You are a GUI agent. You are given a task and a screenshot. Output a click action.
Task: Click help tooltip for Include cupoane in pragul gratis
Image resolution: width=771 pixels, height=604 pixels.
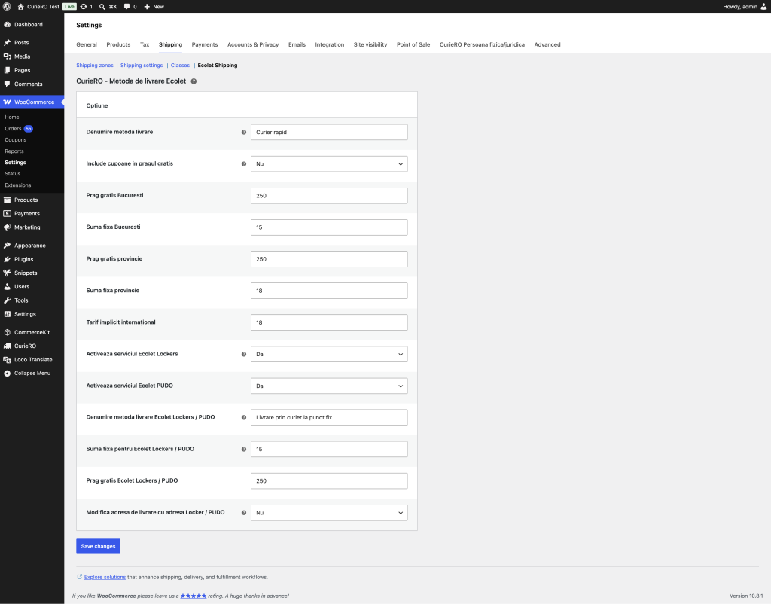[244, 163]
